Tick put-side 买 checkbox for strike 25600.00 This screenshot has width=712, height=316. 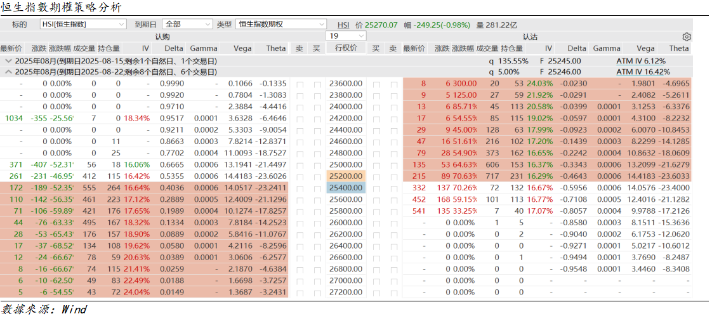[x=376, y=200]
